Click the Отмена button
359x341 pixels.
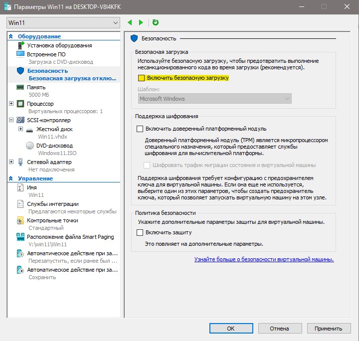(280, 329)
